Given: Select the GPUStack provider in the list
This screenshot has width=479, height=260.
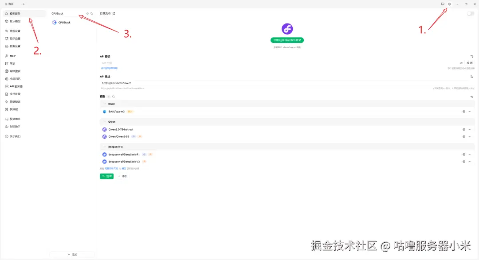Looking at the screenshot, I should click(x=72, y=23).
